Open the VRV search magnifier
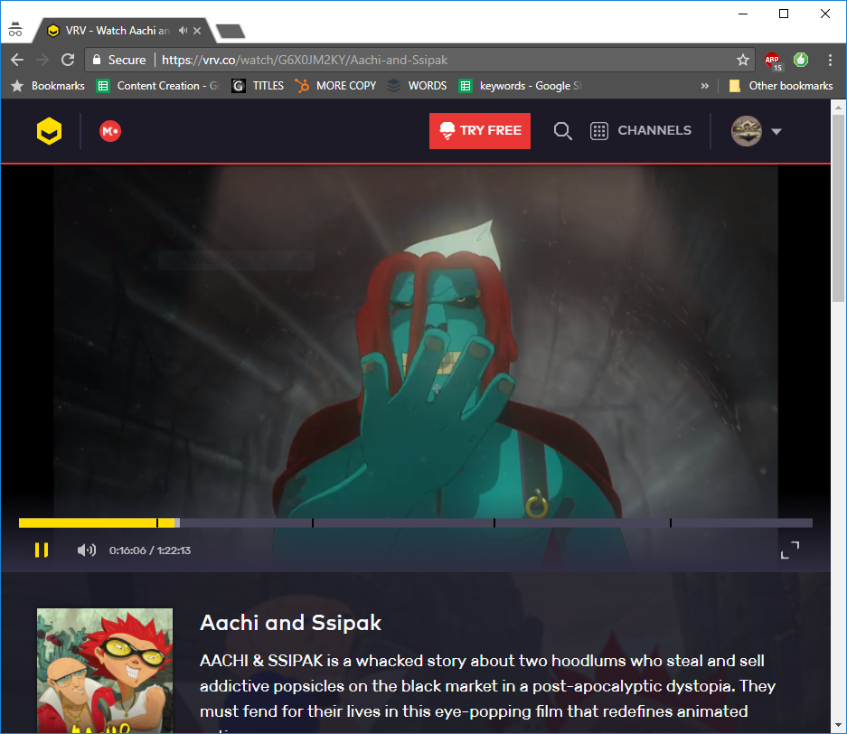Screen dimensions: 847x734 click(562, 131)
